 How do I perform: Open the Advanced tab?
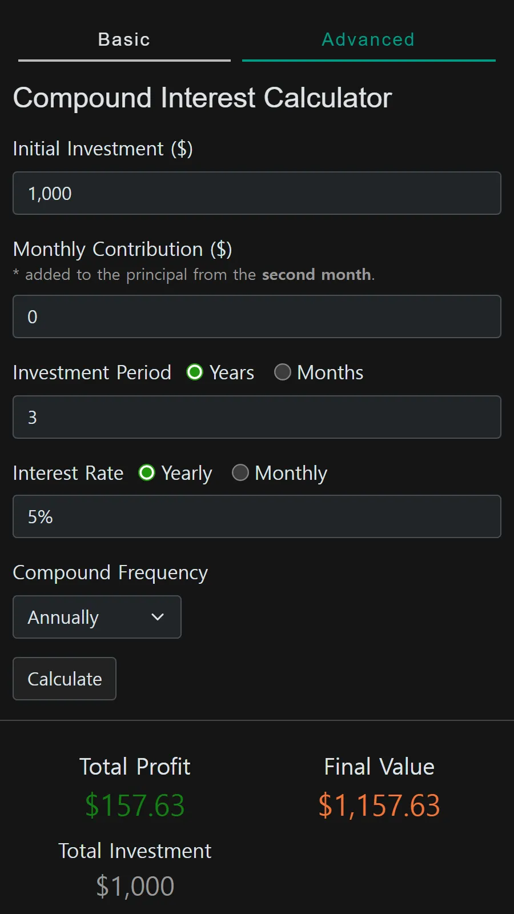click(x=368, y=39)
